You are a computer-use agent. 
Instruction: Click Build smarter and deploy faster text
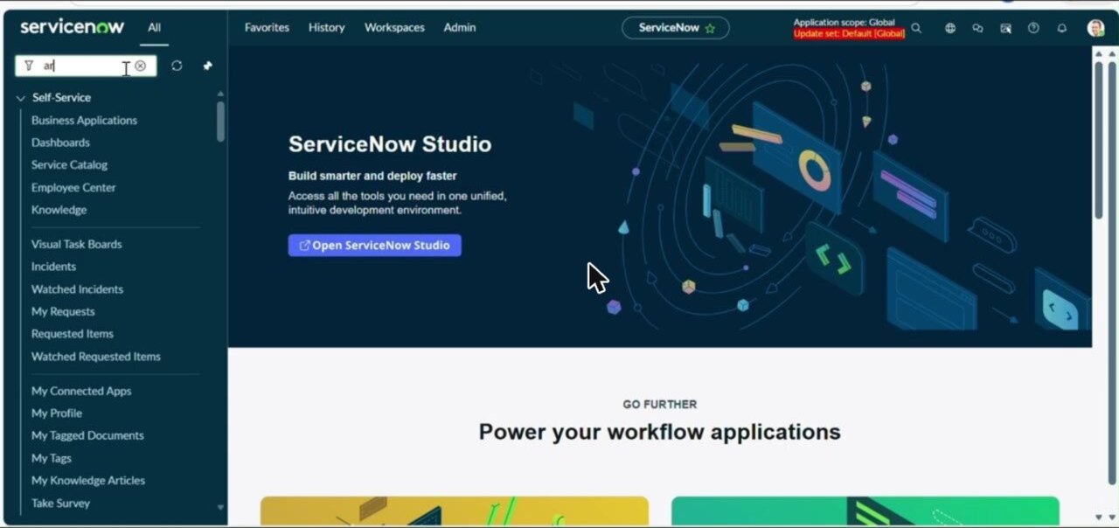[x=372, y=176]
